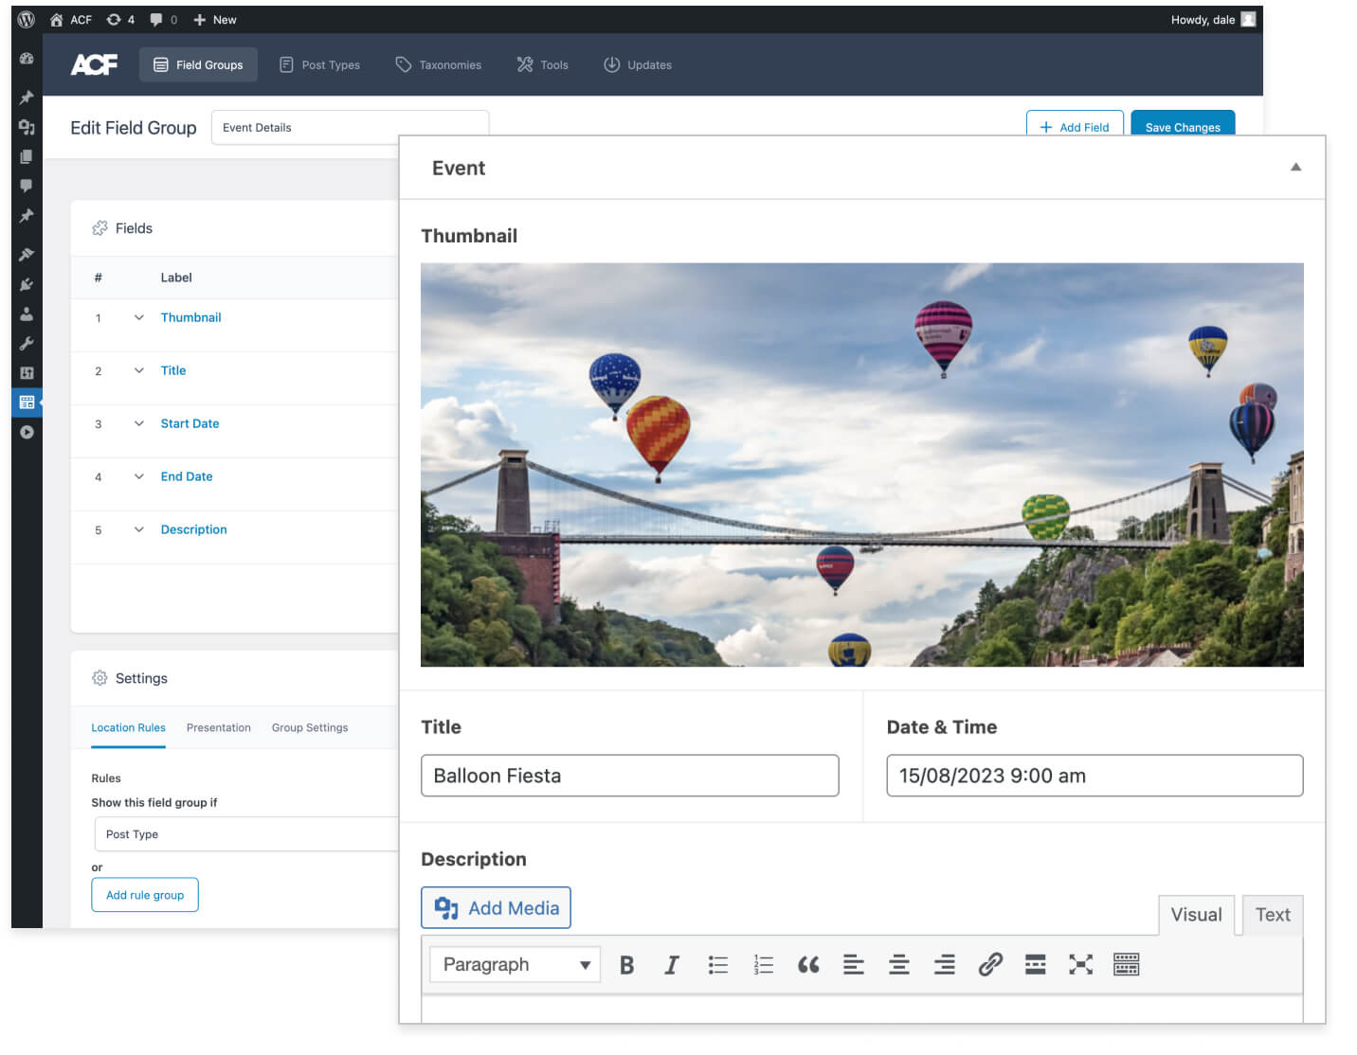Open the WordPress Tools wrench icon

tap(27, 343)
